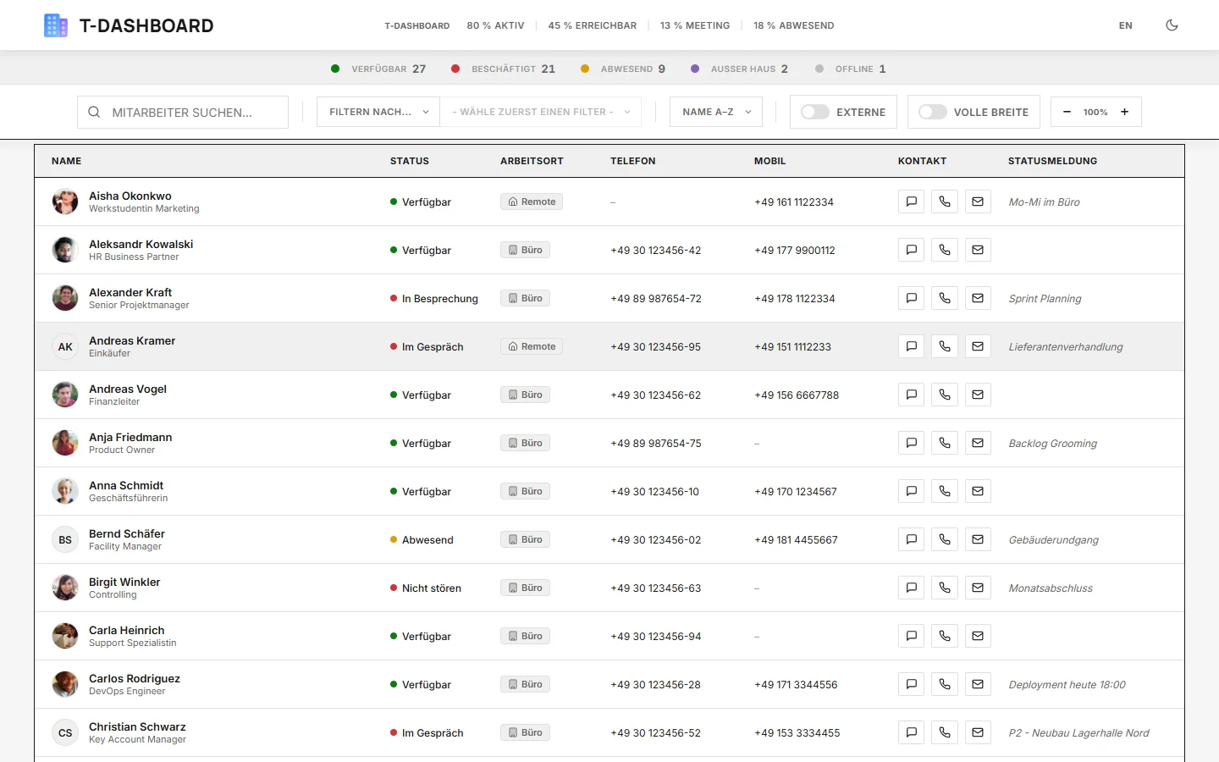This screenshot has width=1219, height=762.
Task: Email Anja Friedmann via envelope icon
Action: click(x=978, y=443)
